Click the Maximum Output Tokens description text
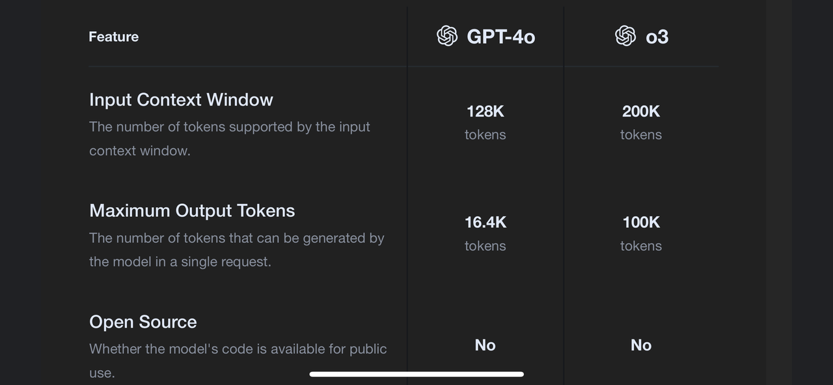 pyautogui.click(x=236, y=250)
